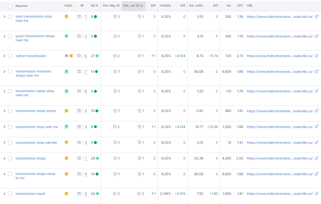321x204 pixels.
Task: Open external URL icon for transmission repair row
Action: 317,194
